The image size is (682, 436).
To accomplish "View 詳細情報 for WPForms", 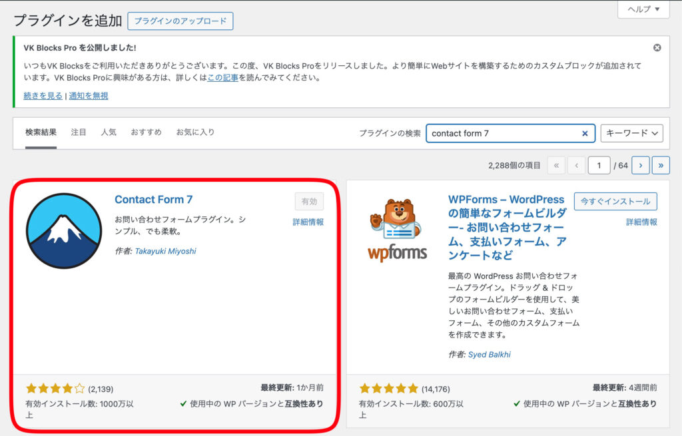I will point(641,222).
